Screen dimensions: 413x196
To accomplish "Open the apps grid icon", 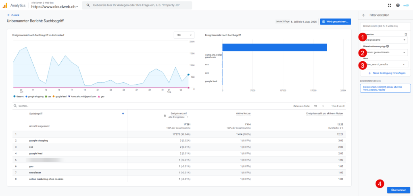I will 389,5.
